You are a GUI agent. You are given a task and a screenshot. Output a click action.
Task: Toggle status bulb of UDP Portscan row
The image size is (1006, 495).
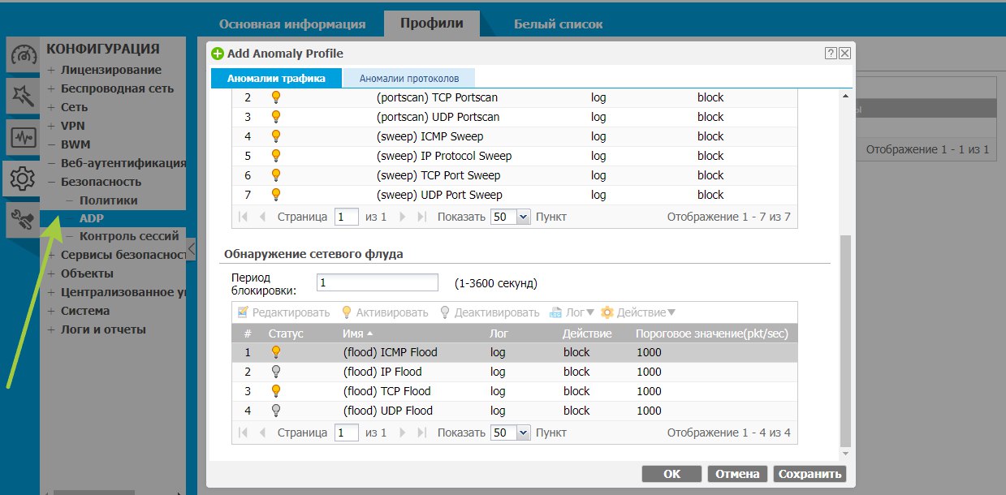point(276,117)
